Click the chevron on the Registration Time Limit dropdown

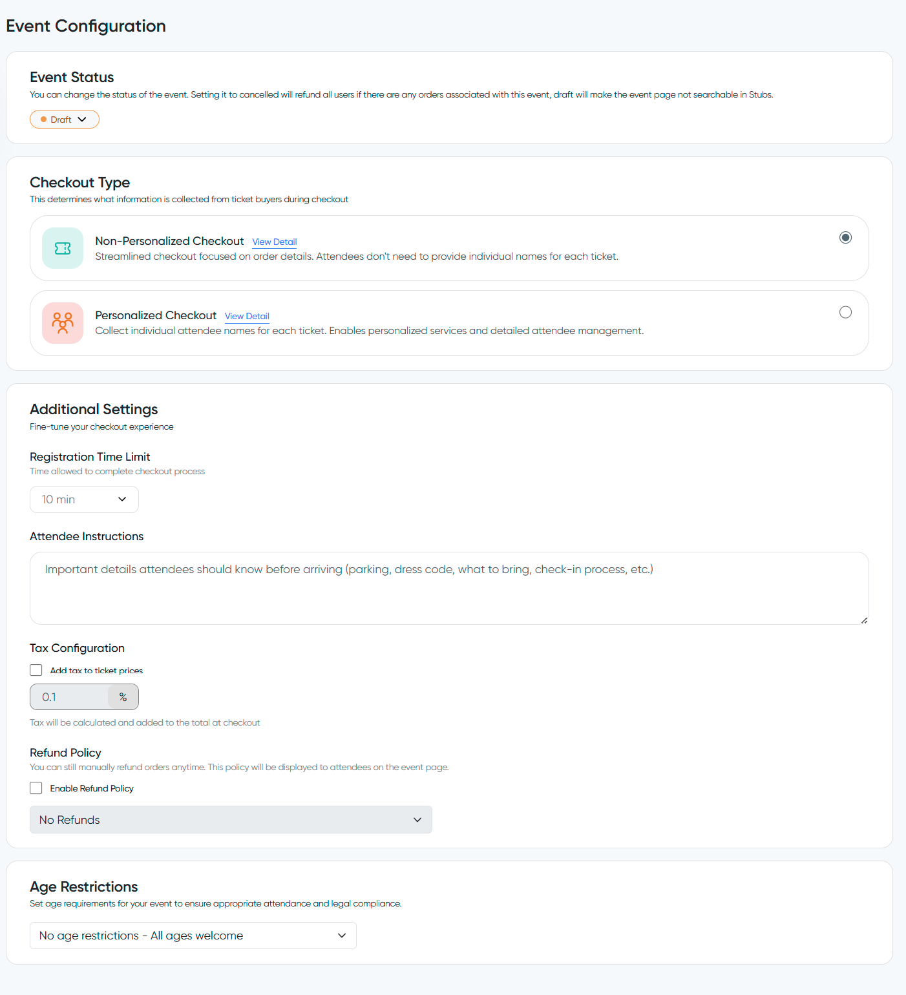[121, 499]
